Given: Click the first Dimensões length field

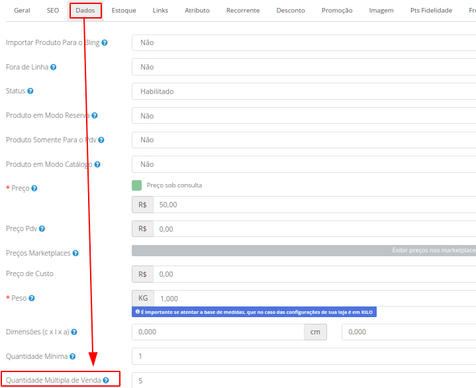Looking at the screenshot, I should coord(218,332).
